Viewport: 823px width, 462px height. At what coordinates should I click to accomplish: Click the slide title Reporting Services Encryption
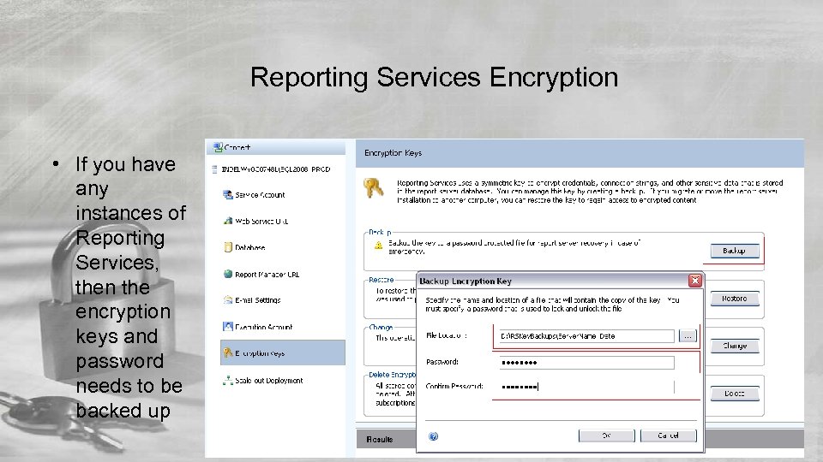coord(434,78)
